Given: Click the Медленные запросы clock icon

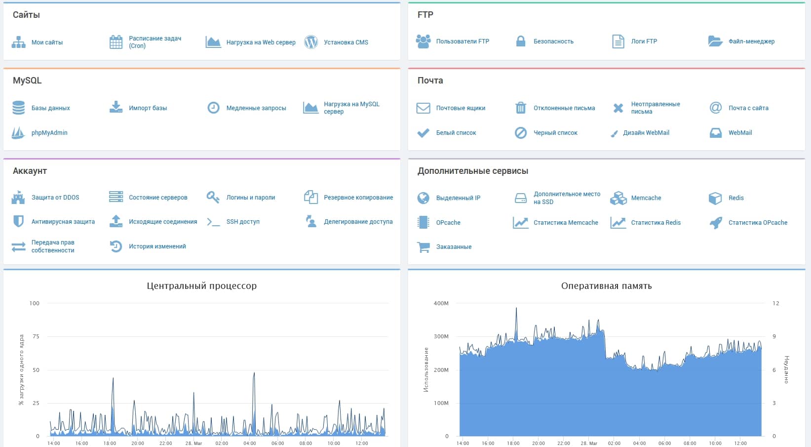Looking at the screenshot, I should point(213,108).
